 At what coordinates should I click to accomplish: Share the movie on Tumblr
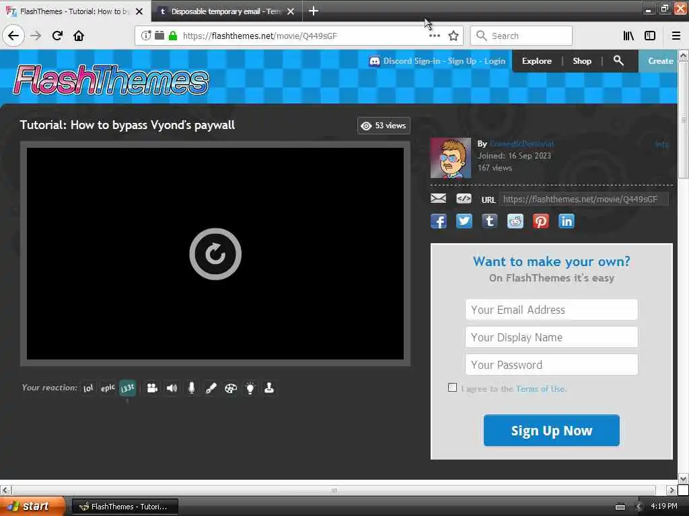490,221
